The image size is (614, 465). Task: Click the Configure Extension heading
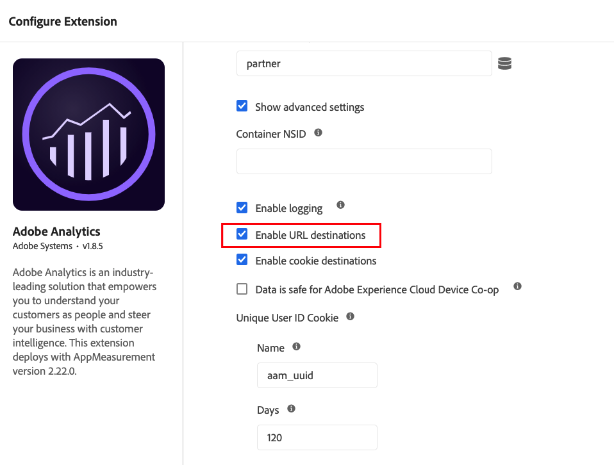click(x=63, y=21)
